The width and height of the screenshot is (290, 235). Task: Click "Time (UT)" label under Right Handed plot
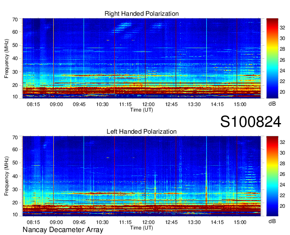click(x=142, y=110)
